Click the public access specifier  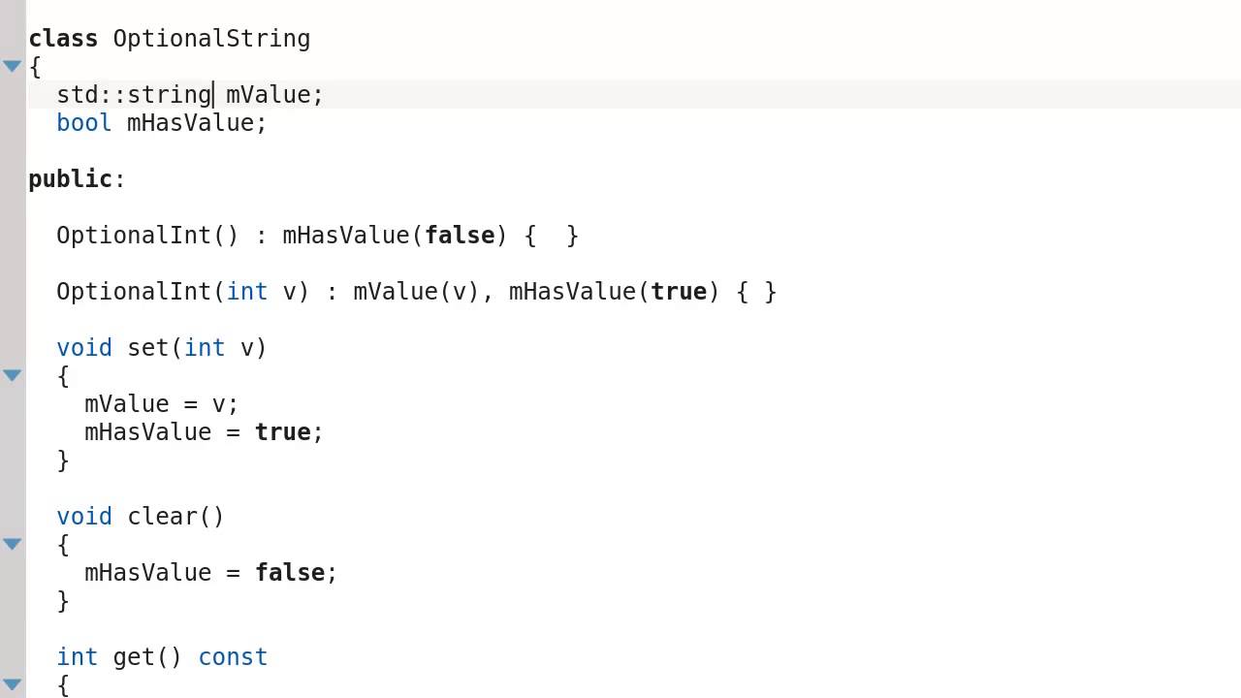coord(71,179)
